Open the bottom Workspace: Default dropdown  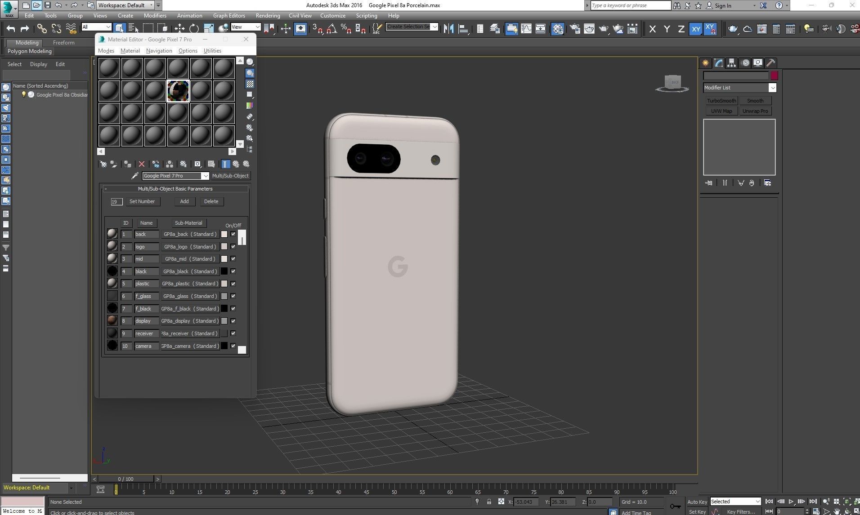coord(38,488)
